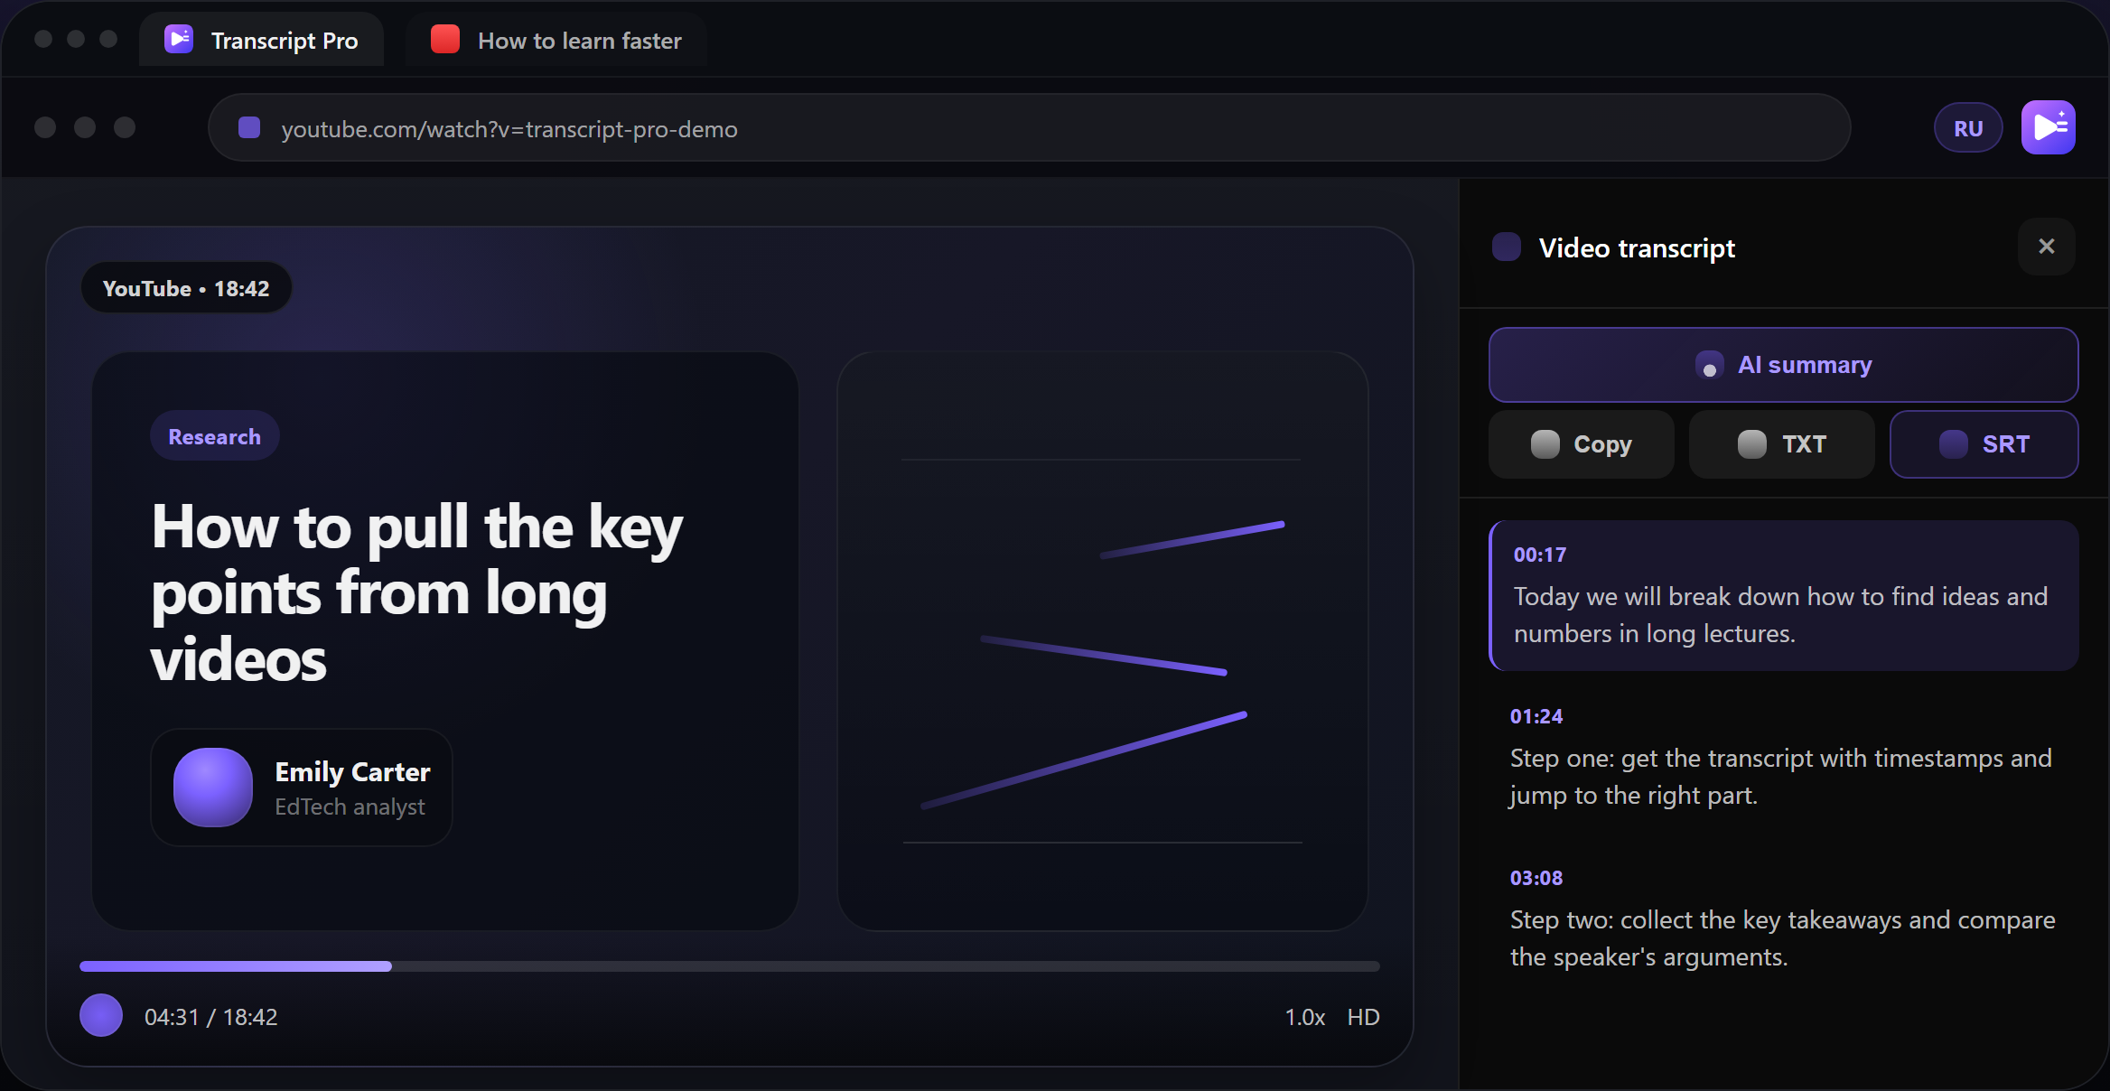Switch to the Transcript Pro tab
Viewport: 2110px width, 1091px height.
click(x=262, y=39)
